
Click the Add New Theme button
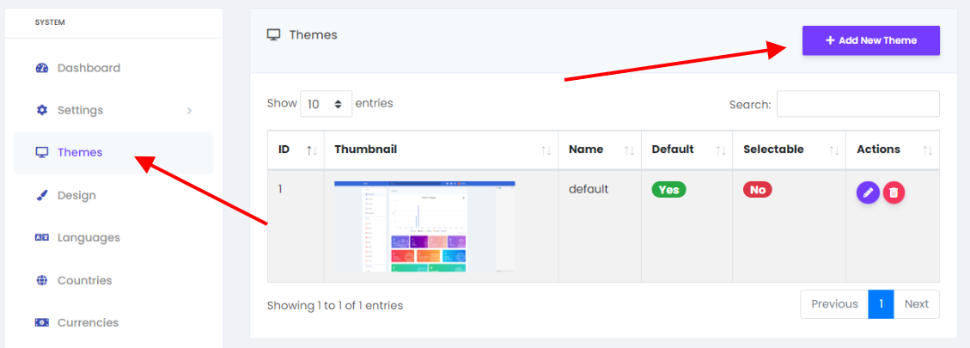point(871,40)
